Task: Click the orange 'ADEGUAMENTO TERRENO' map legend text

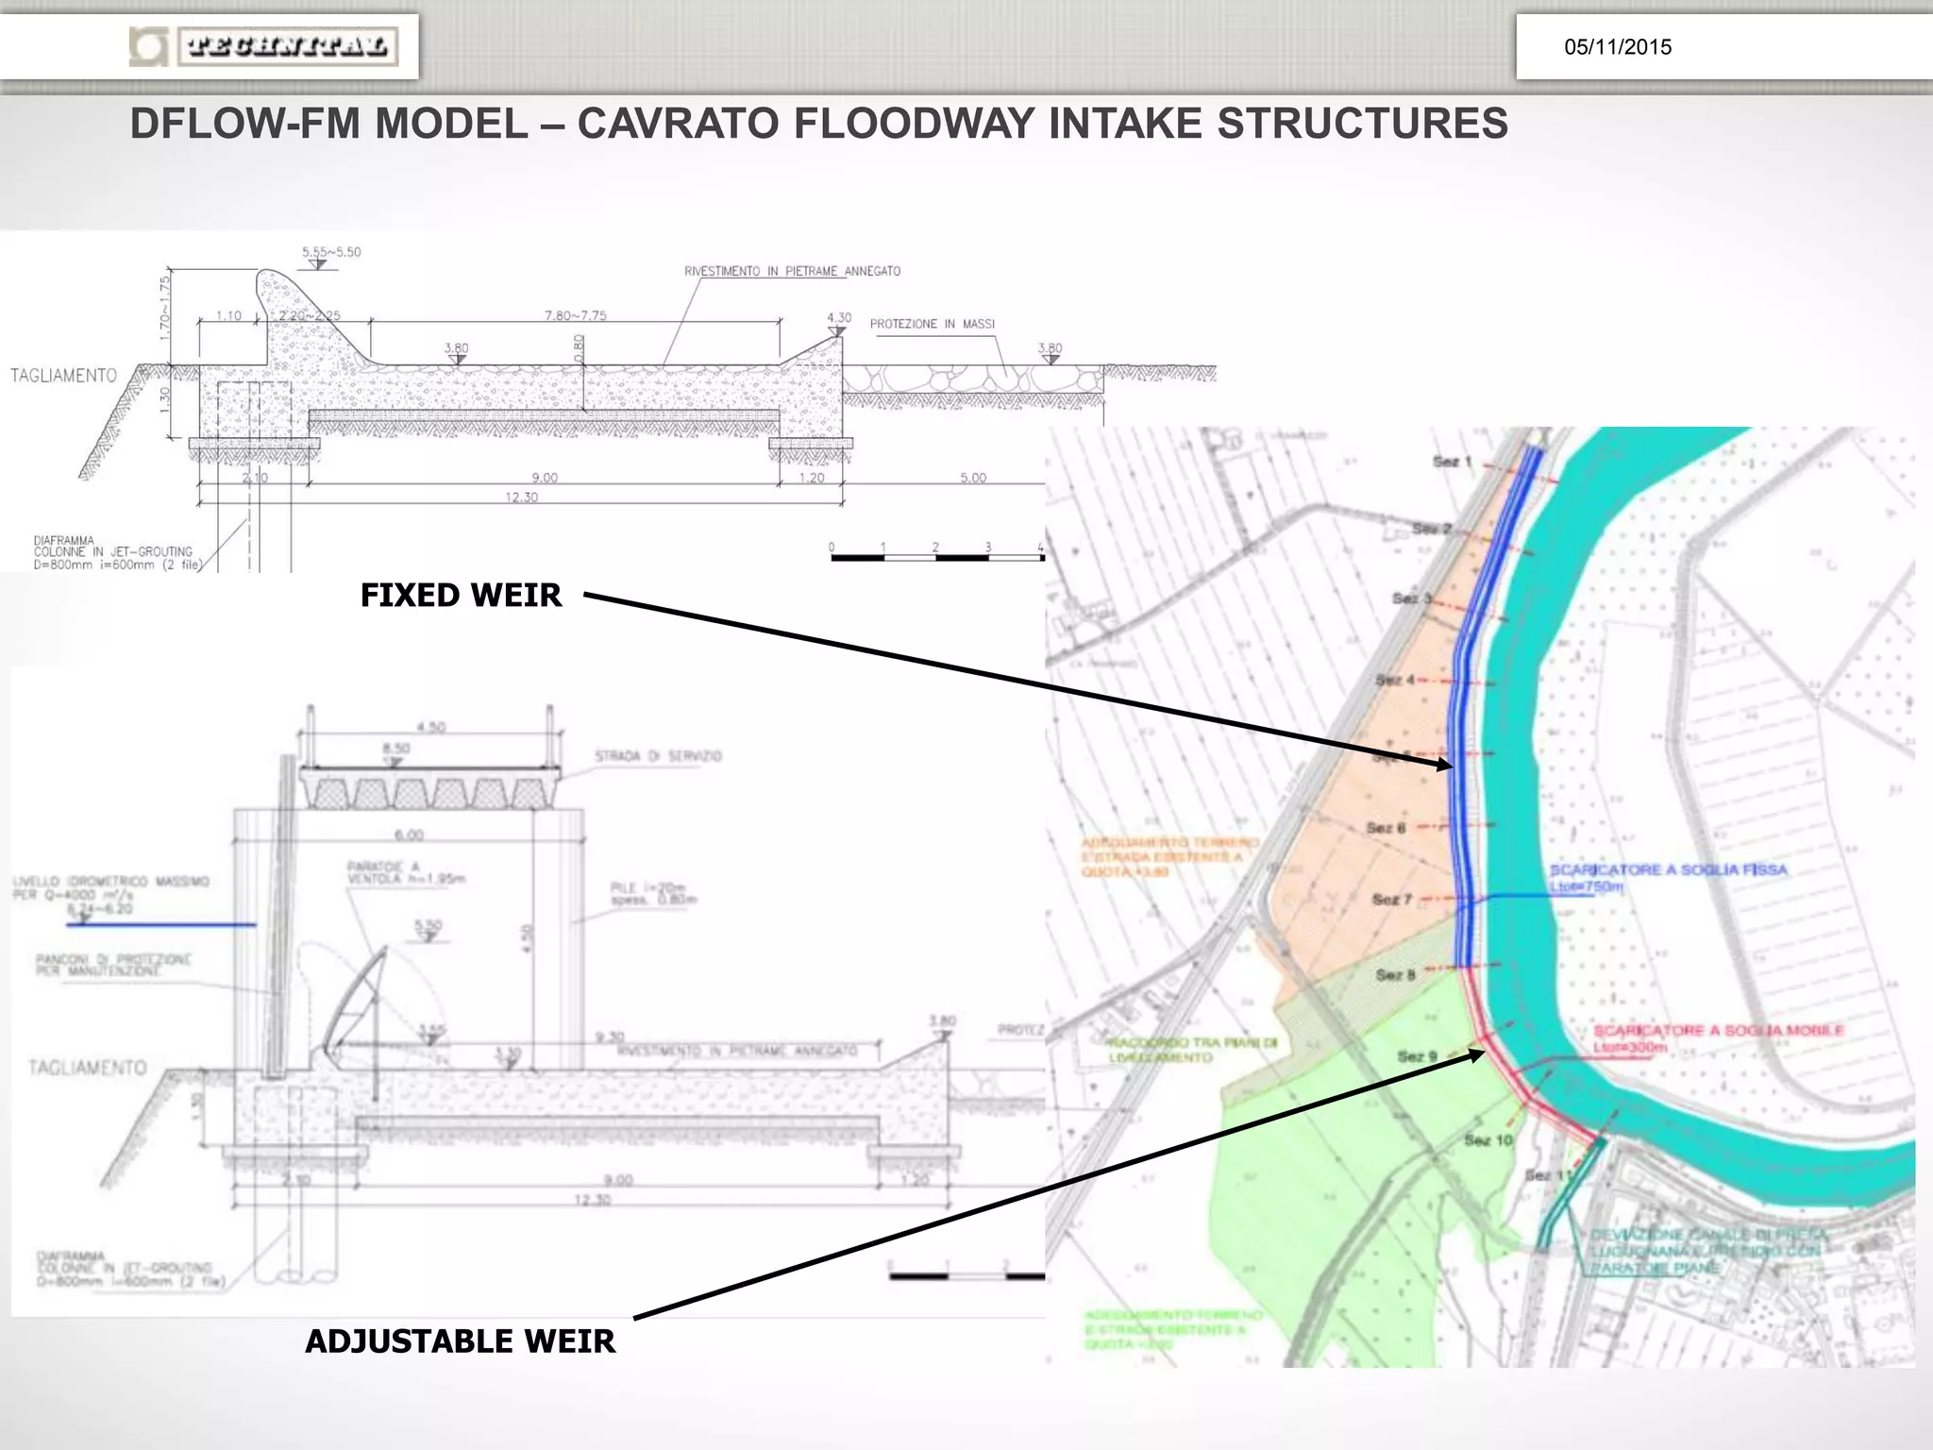Action: tap(1170, 856)
